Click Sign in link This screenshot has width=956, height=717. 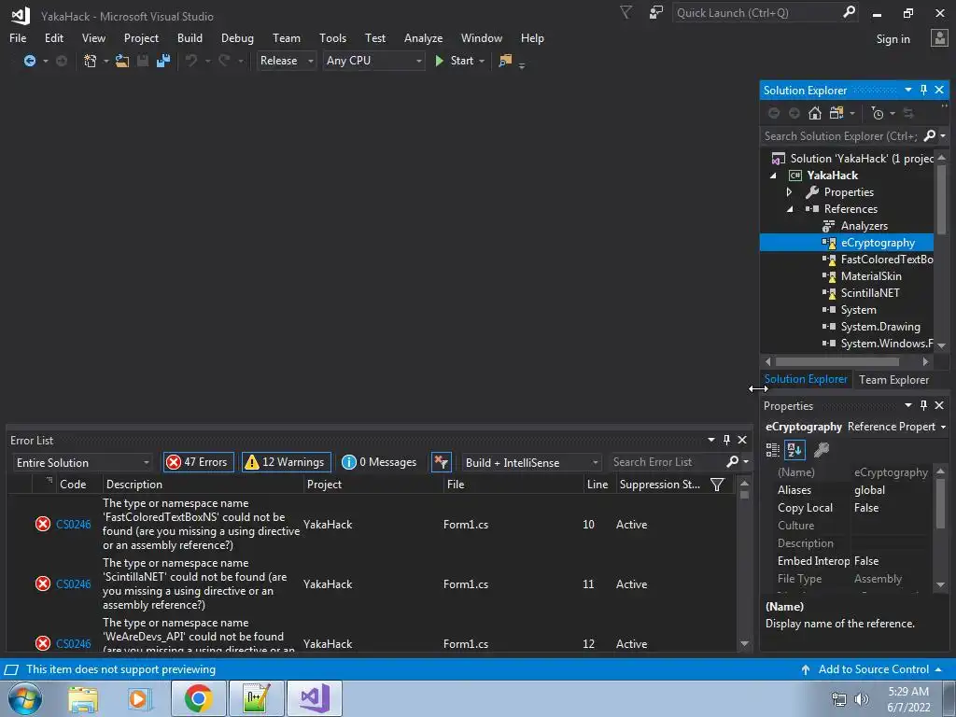click(x=893, y=39)
